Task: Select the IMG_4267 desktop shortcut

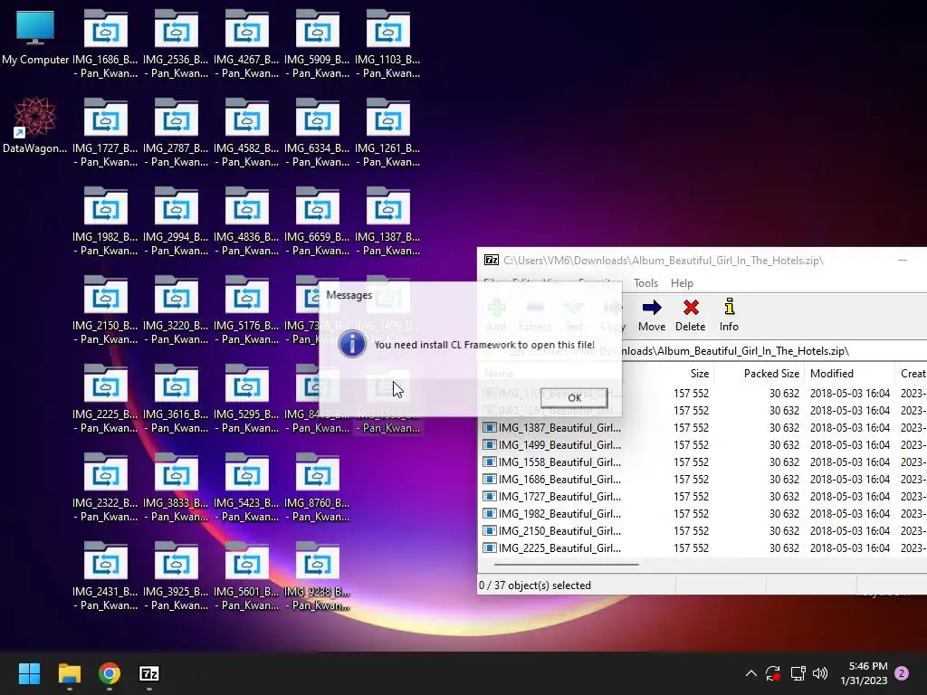Action: pos(246,44)
